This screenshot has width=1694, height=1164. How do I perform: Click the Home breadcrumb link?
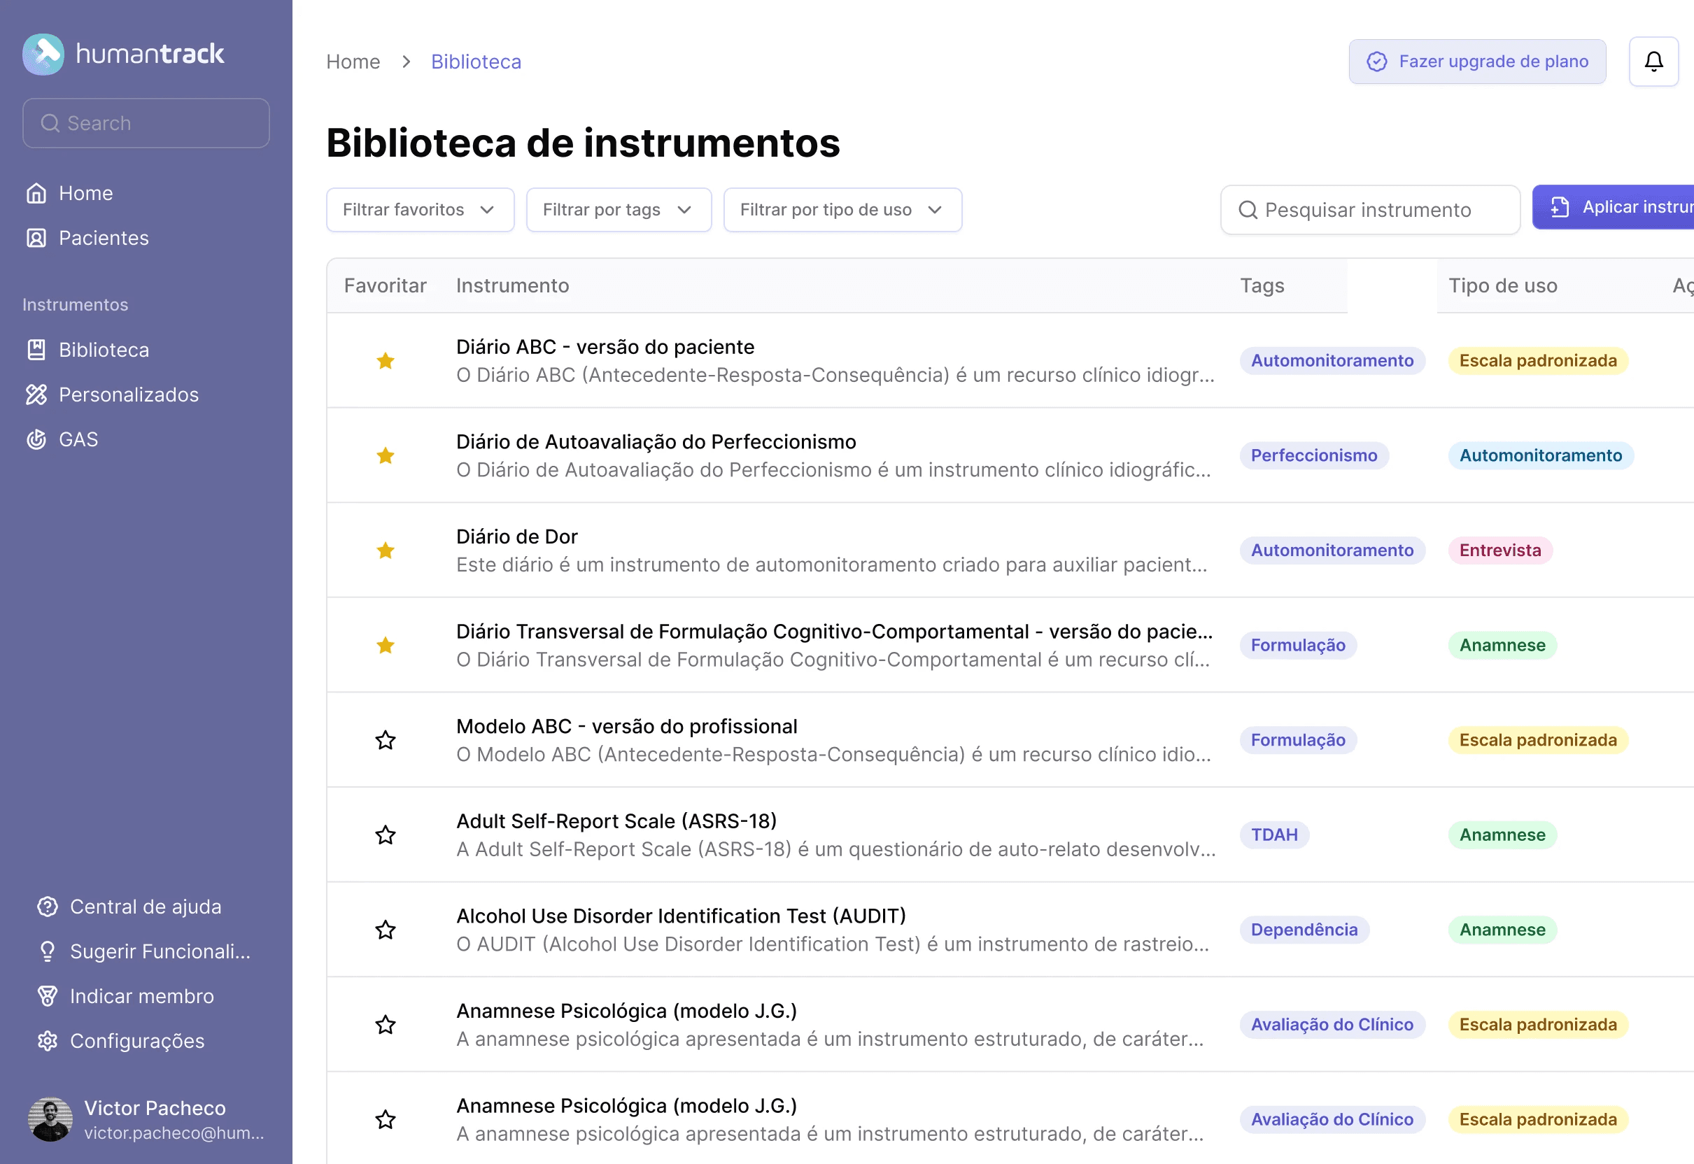pyautogui.click(x=353, y=62)
